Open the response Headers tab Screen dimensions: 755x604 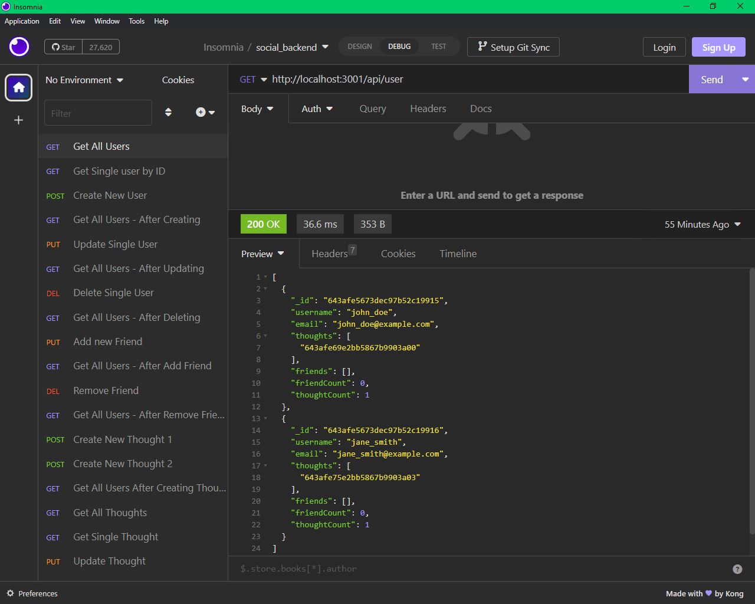(x=334, y=254)
